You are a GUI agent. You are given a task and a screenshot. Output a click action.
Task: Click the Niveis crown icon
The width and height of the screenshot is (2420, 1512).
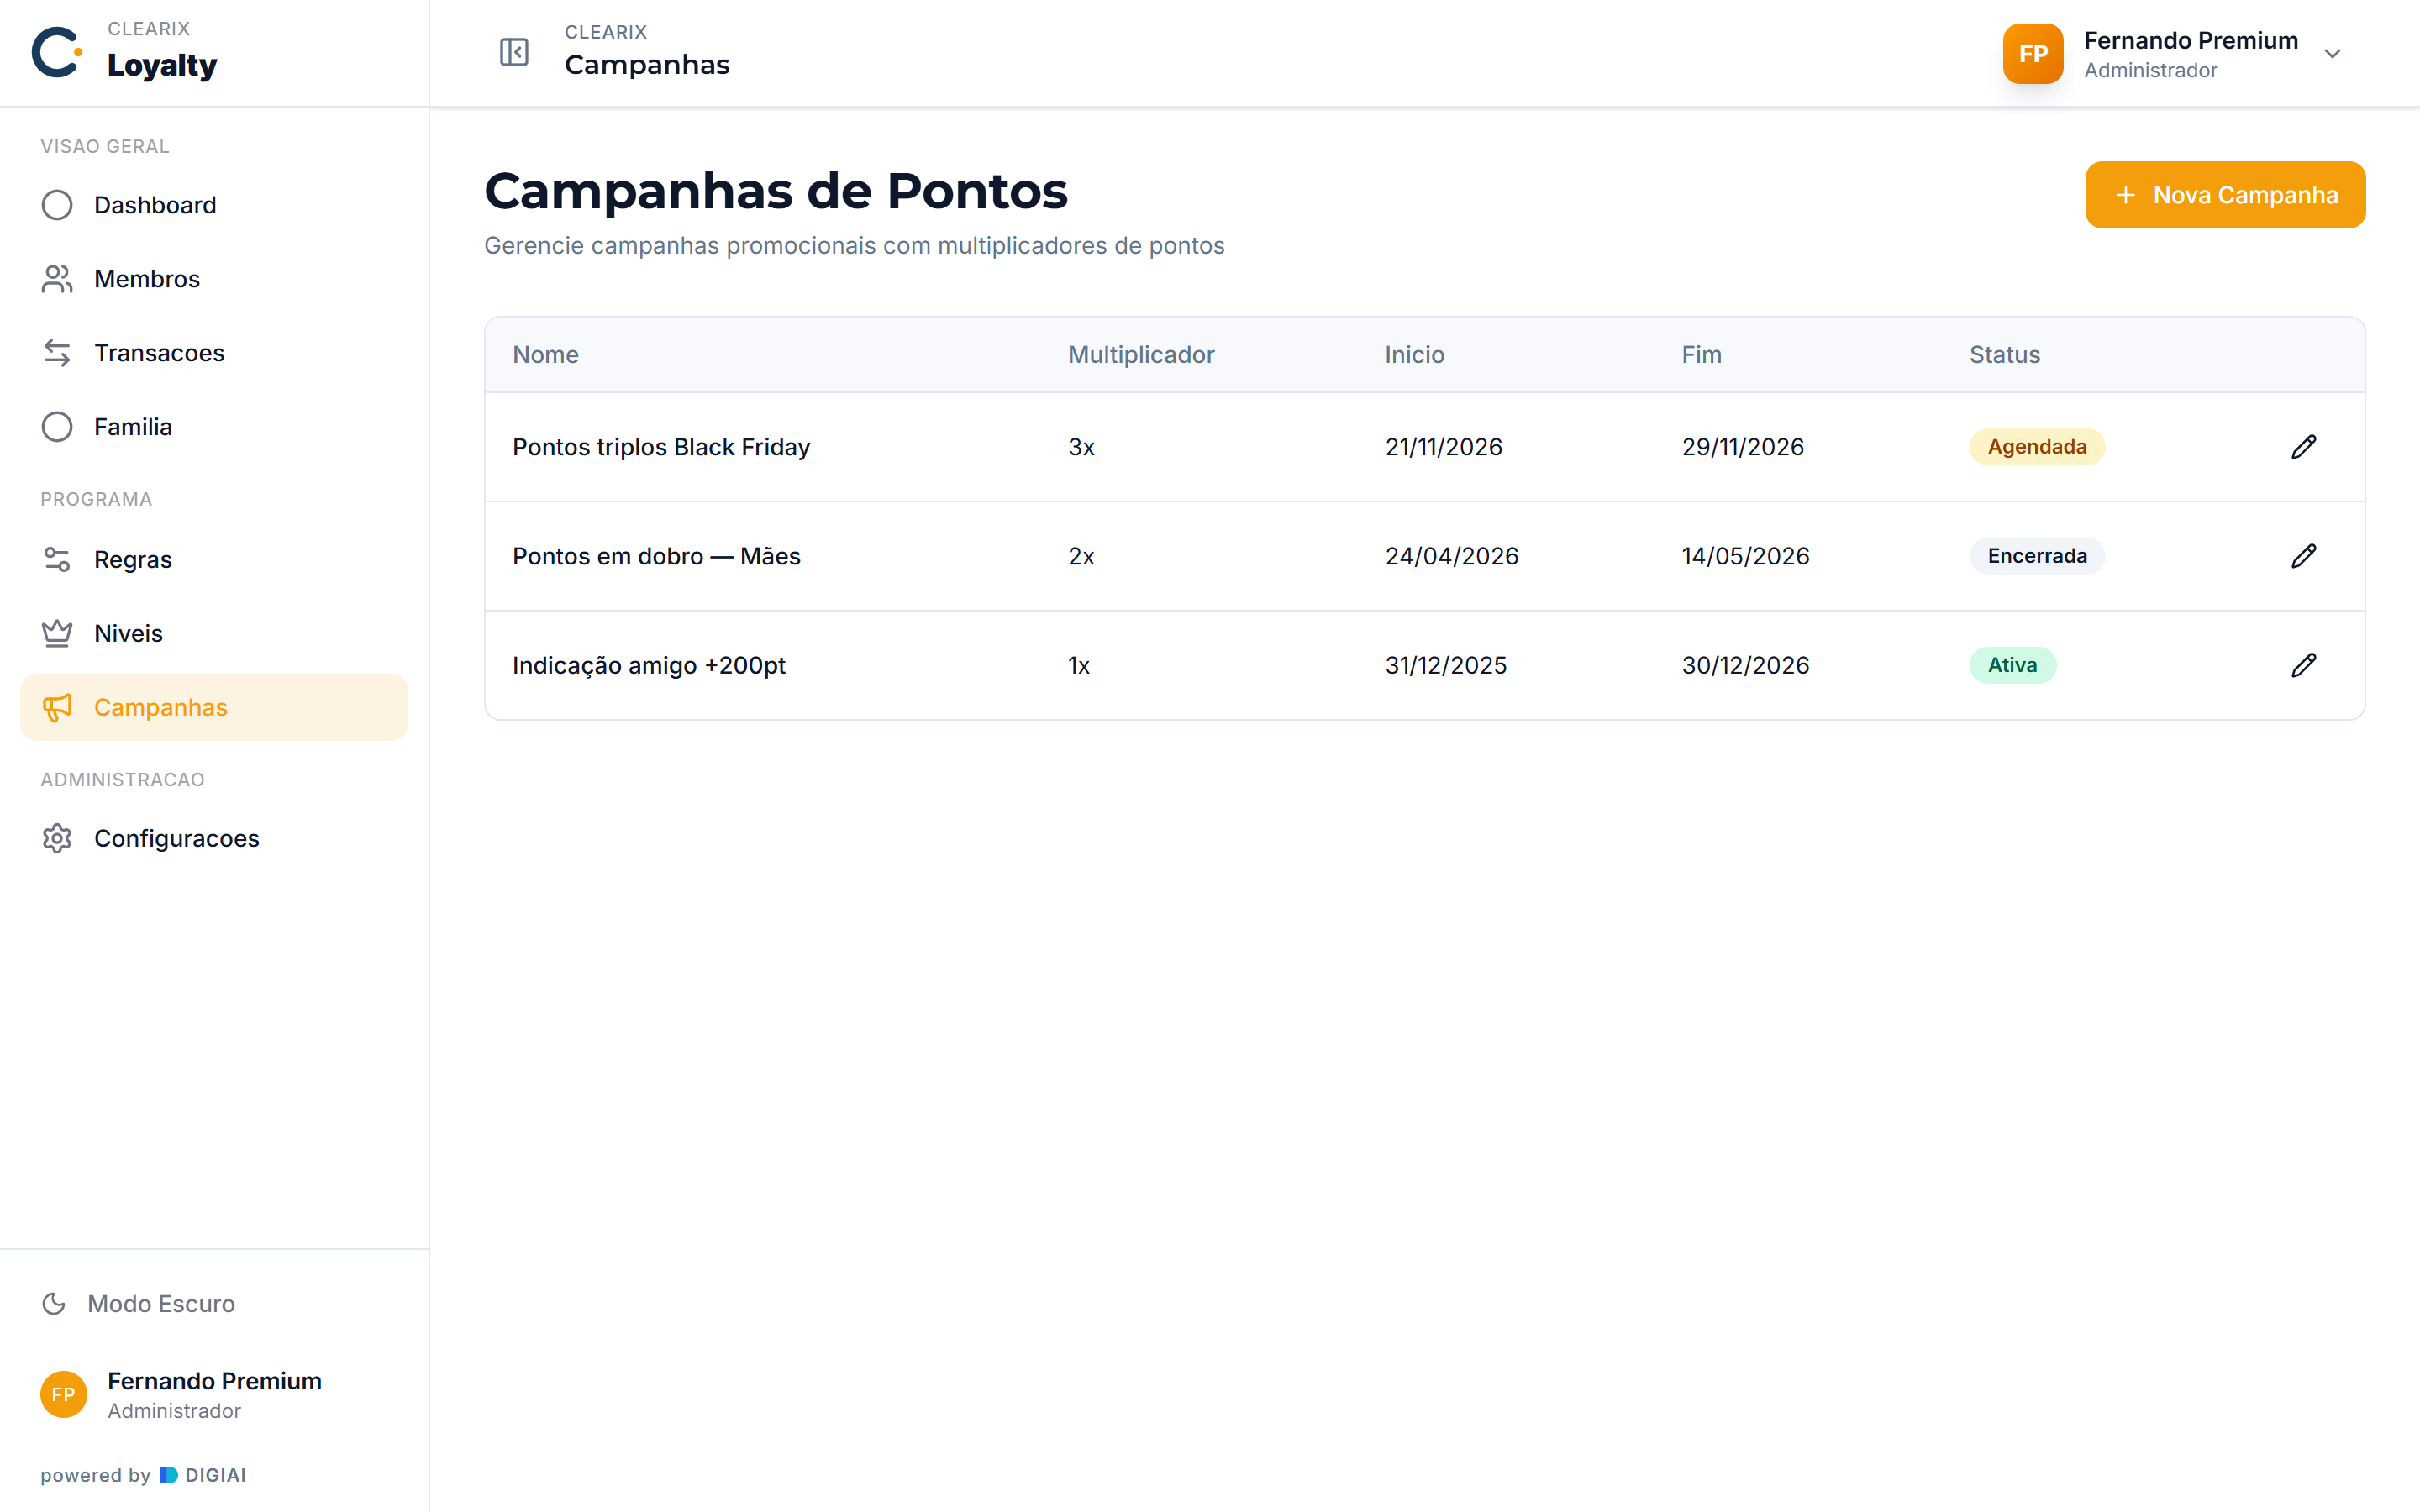tap(57, 633)
